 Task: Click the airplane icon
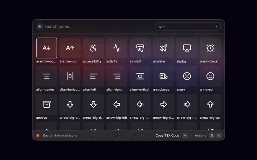pos(163,48)
